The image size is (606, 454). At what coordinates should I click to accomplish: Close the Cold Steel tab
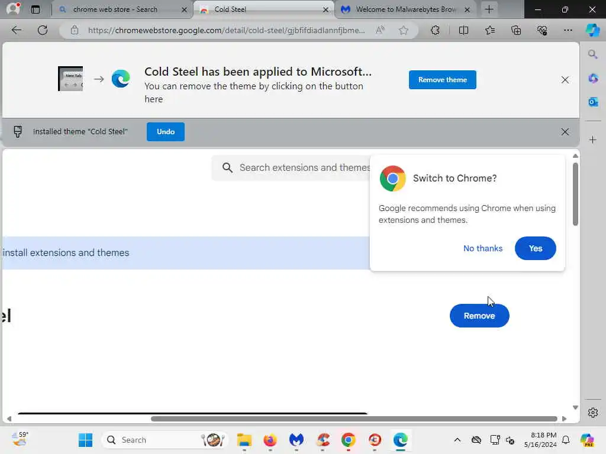pos(326,9)
